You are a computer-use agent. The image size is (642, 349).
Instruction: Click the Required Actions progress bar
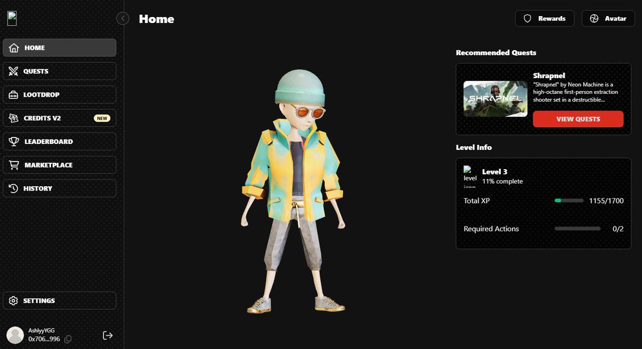(x=577, y=229)
